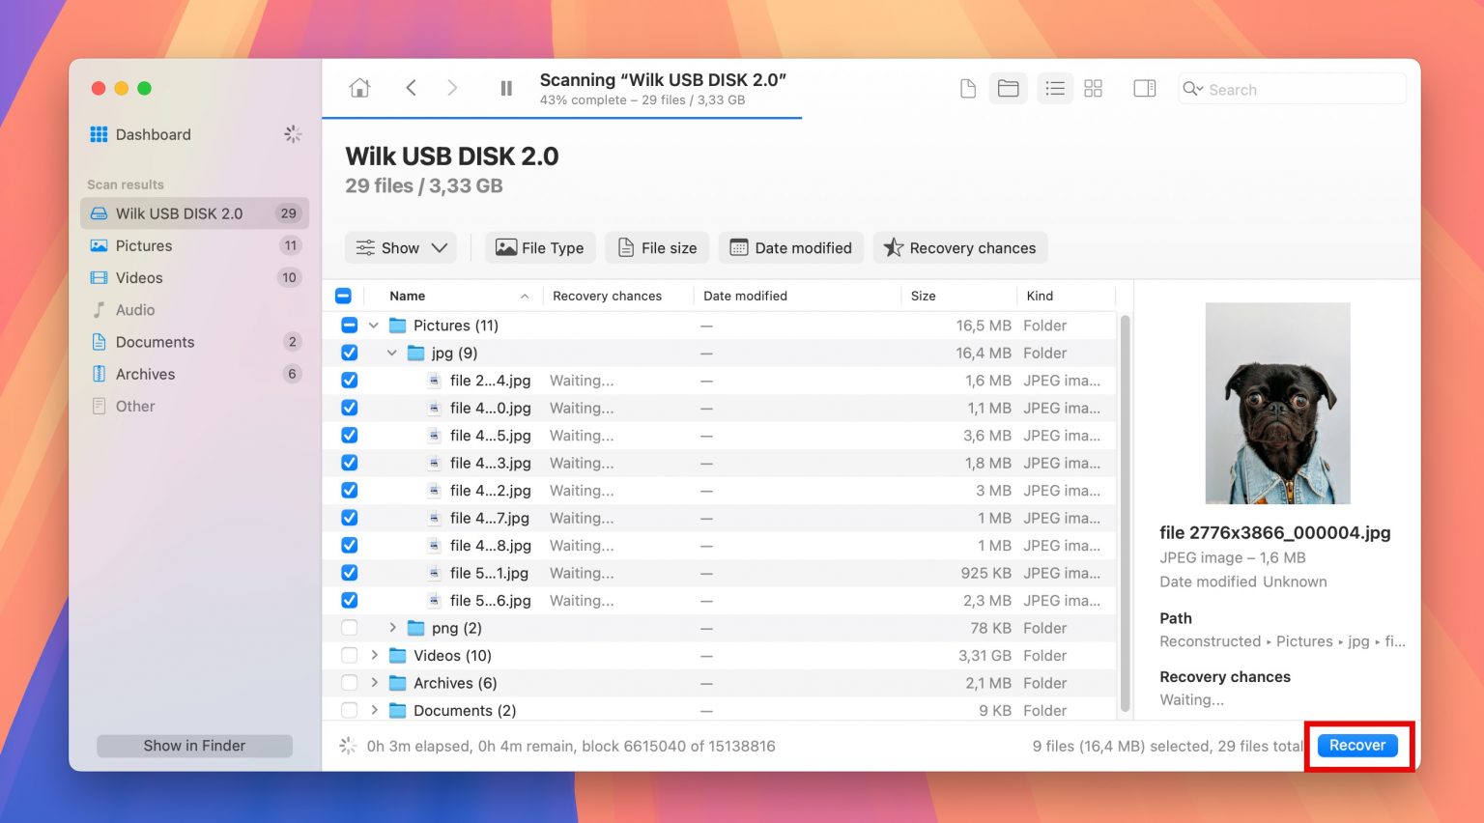Click the Recover button

click(x=1357, y=745)
